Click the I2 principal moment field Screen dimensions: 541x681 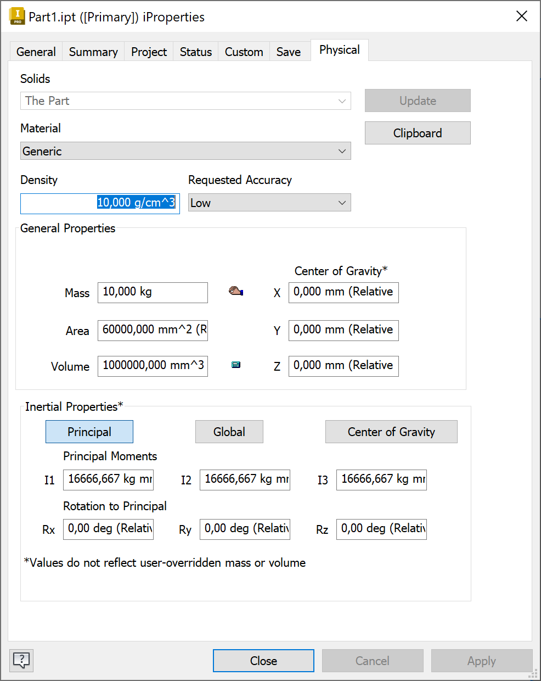tap(244, 479)
